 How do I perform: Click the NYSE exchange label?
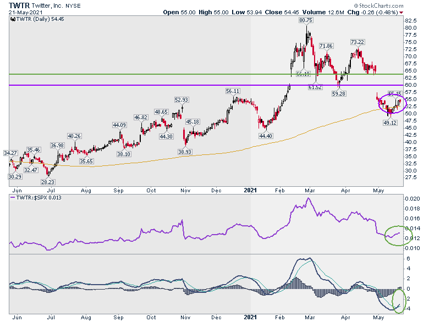[x=73, y=6]
